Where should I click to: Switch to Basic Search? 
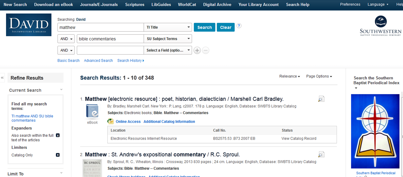(x=69, y=60)
